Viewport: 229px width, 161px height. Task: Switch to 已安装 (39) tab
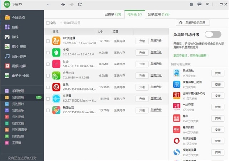(113, 14)
